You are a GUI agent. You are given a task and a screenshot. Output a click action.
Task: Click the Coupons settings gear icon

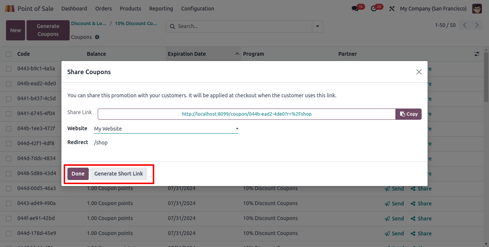[97, 37]
